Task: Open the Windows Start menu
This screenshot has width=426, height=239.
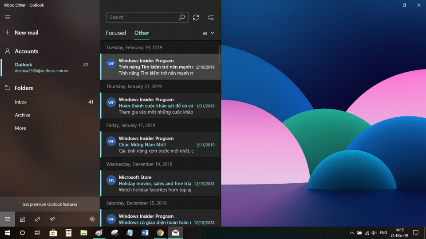Action: (x=8, y=233)
